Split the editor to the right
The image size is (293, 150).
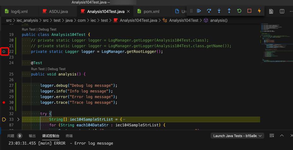[282, 12]
